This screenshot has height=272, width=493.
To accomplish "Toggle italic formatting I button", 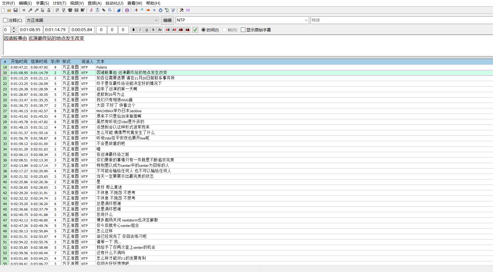I will [140, 30].
